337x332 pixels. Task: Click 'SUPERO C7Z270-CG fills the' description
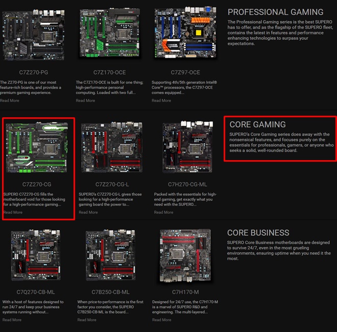34,199
